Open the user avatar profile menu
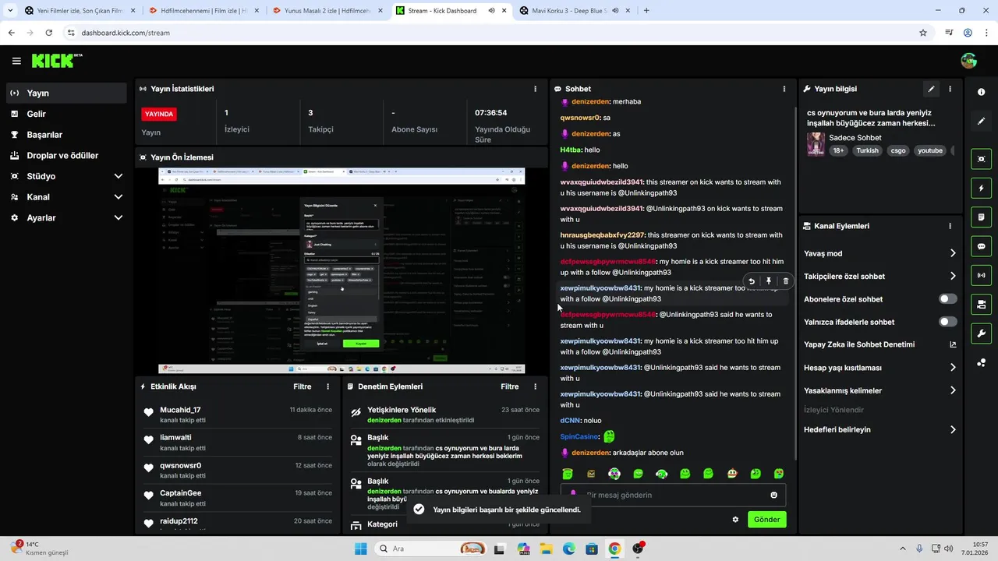The image size is (998, 561). (968, 61)
